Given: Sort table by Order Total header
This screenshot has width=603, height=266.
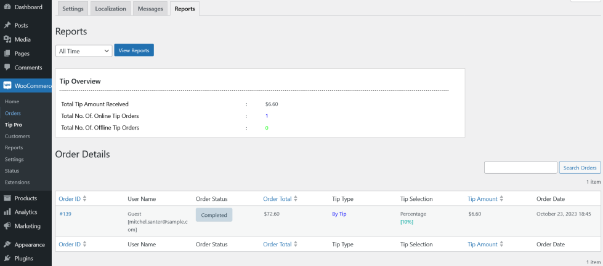Looking at the screenshot, I should [x=296, y=199].
